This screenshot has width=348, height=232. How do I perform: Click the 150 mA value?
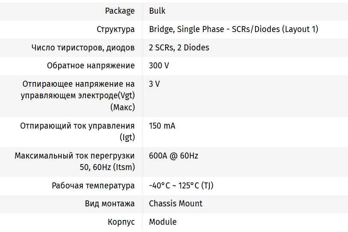click(x=162, y=126)
